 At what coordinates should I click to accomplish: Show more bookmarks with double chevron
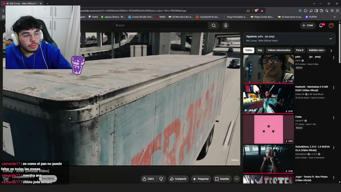(335, 17)
